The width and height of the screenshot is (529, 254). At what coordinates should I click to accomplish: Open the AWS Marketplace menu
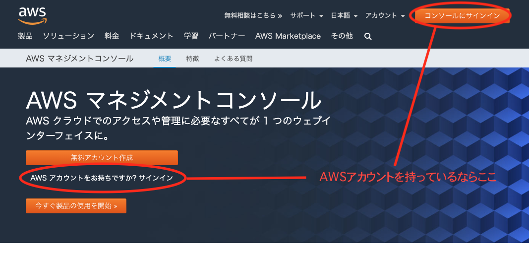point(288,36)
